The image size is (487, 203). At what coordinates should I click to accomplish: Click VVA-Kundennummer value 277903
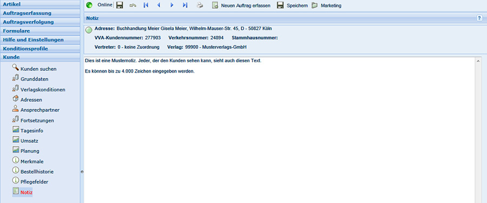[153, 38]
